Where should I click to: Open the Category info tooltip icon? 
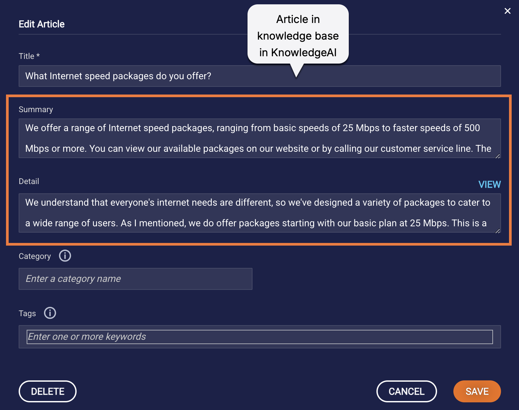point(65,256)
